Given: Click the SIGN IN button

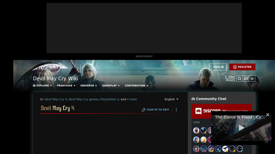Looking at the screenshot, I should tap(218, 67).
